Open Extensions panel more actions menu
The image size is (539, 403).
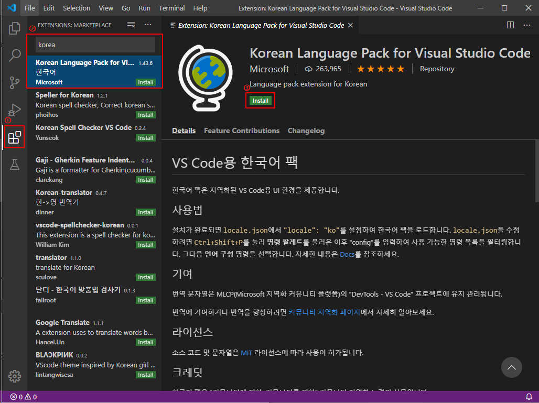148,25
